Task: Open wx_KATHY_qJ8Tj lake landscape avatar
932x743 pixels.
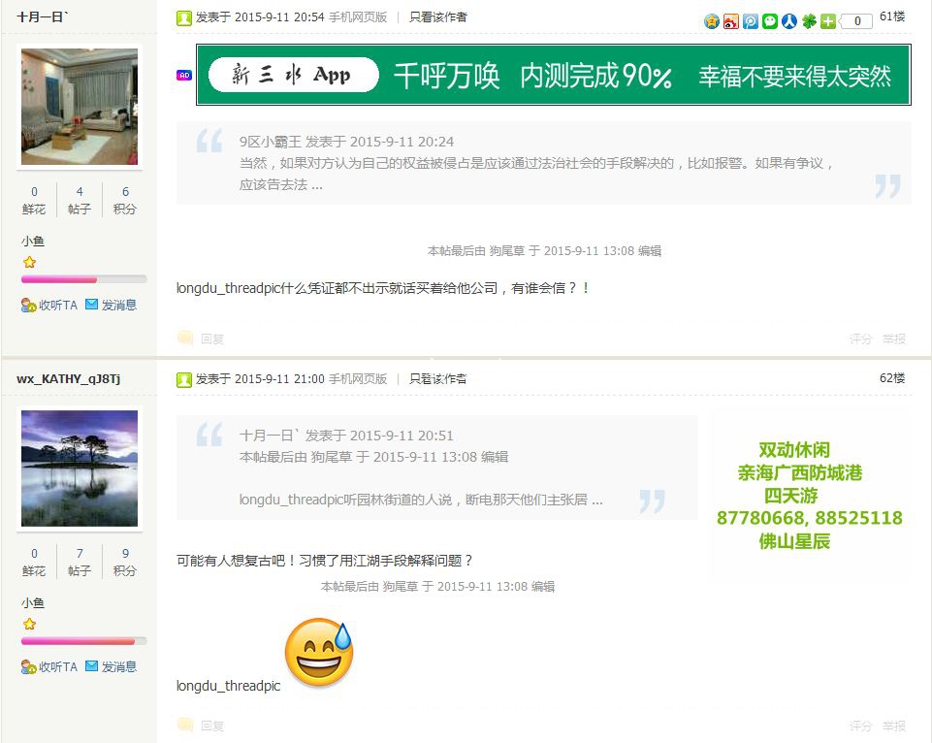Action: pyautogui.click(x=80, y=468)
